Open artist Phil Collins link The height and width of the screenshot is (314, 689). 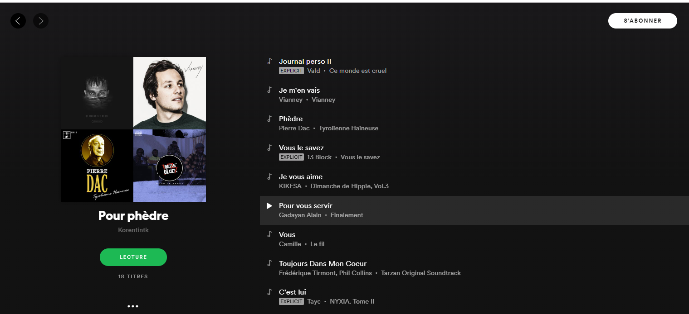point(355,273)
